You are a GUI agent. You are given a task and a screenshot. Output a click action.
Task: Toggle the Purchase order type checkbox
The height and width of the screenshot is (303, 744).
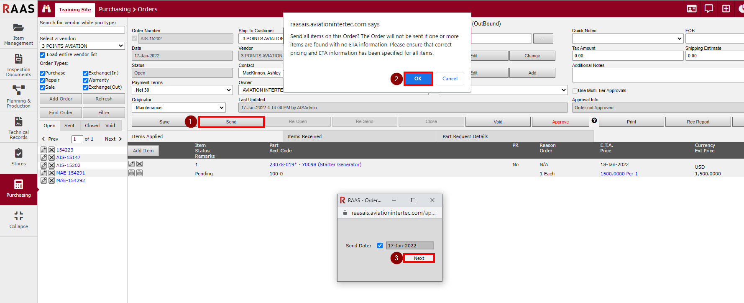42,73
